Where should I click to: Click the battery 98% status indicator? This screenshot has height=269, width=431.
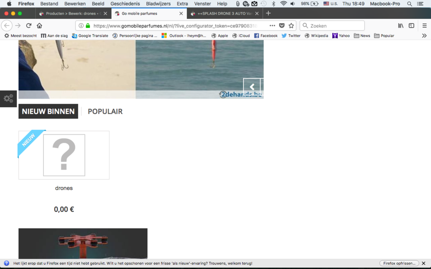tap(308, 3)
